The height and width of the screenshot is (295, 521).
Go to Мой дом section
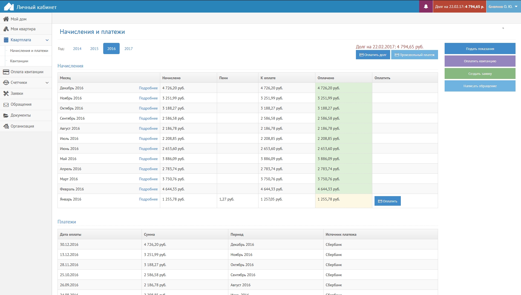[26, 19]
